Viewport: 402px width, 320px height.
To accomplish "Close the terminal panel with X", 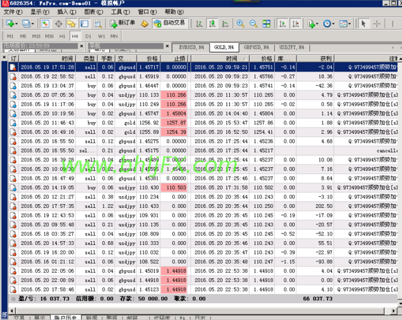I will 4,57.
